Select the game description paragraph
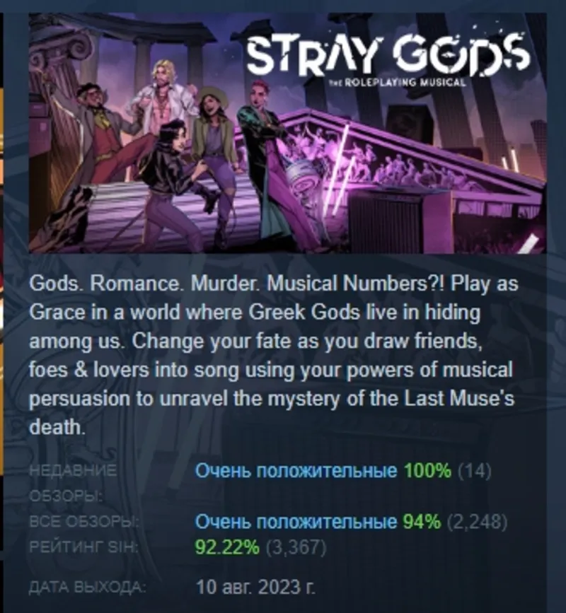This screenshot has height=613, width=566. click(x=274, y=355)
